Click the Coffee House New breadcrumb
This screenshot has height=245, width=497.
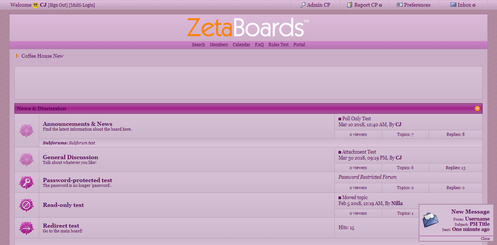click(42, 56)
